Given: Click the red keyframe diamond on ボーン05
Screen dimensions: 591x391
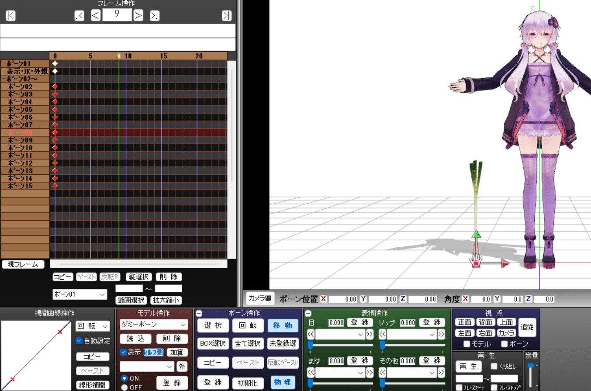Looking at the screenshot, I should point(55,109).
